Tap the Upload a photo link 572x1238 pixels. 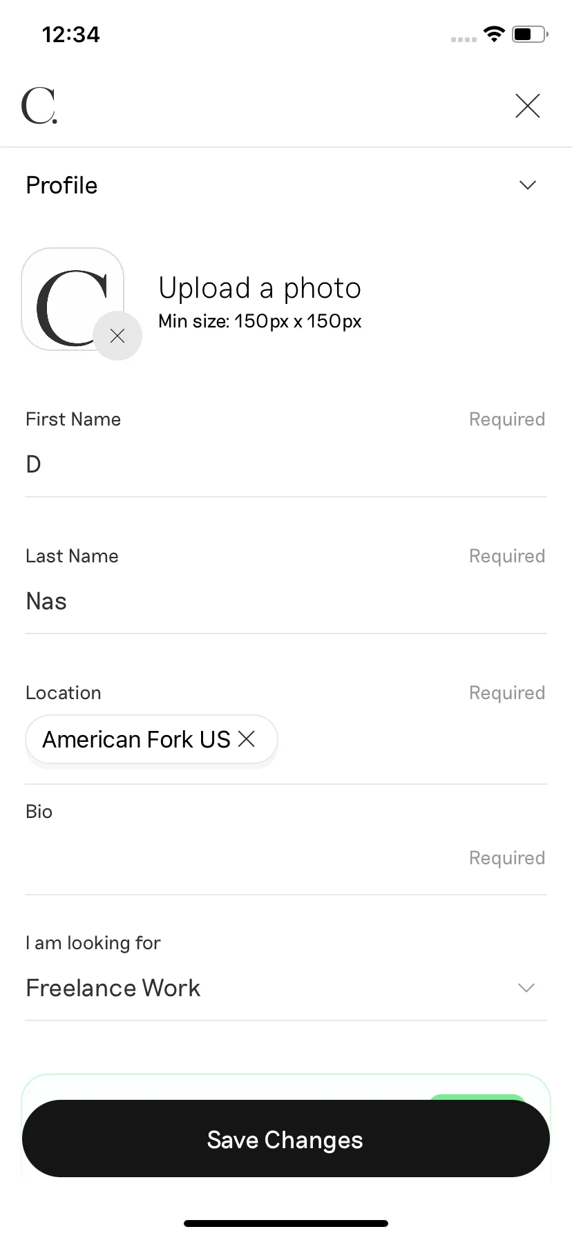pos(260,288)
